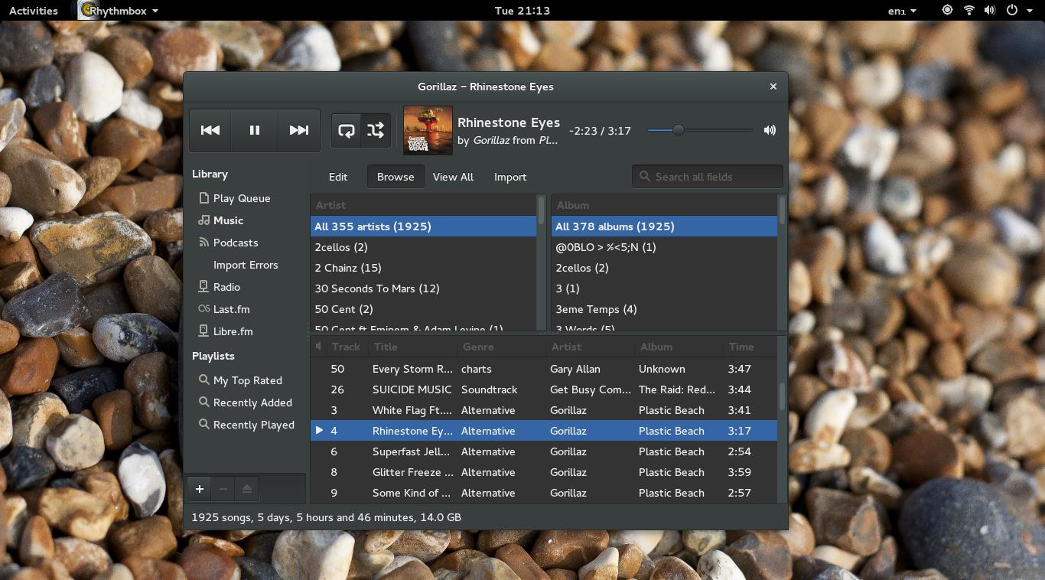The image size is (1045, 580).
Task: Select All 355 artists entry
Action: click(x=423, y=226)
